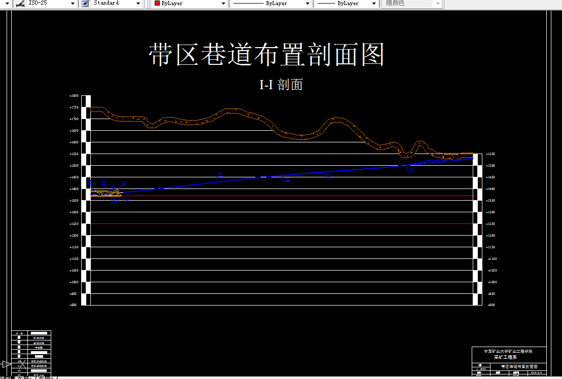
Task: Select the red horizontal line at +1250 level
Action: pyautogui.click(x=282, y=223)
